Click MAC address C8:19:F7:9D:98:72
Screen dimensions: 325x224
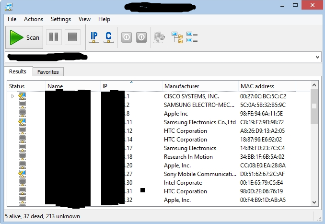pyautogui.click(x=262, y=122)
